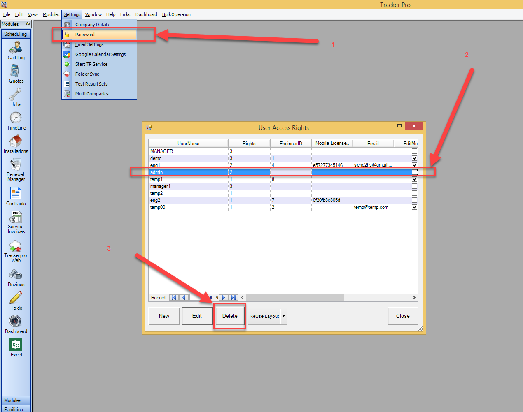Open the View menu
Image resolution: width=523 pixels, height=412 pixels.
[x=33, y=14]
